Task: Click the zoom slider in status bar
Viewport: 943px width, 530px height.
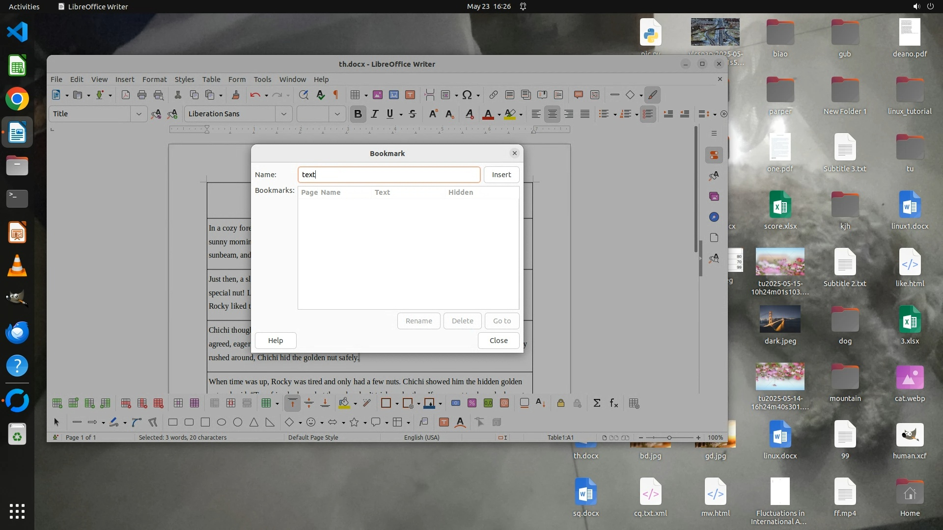Action: click(x=669, y=438)
